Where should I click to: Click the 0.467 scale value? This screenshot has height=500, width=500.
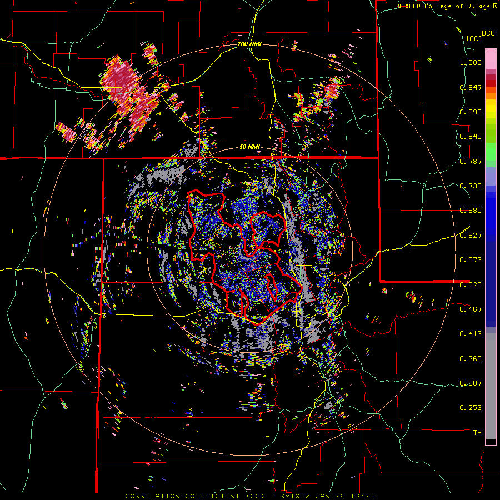pyautogui.click(x=471, y=309)
